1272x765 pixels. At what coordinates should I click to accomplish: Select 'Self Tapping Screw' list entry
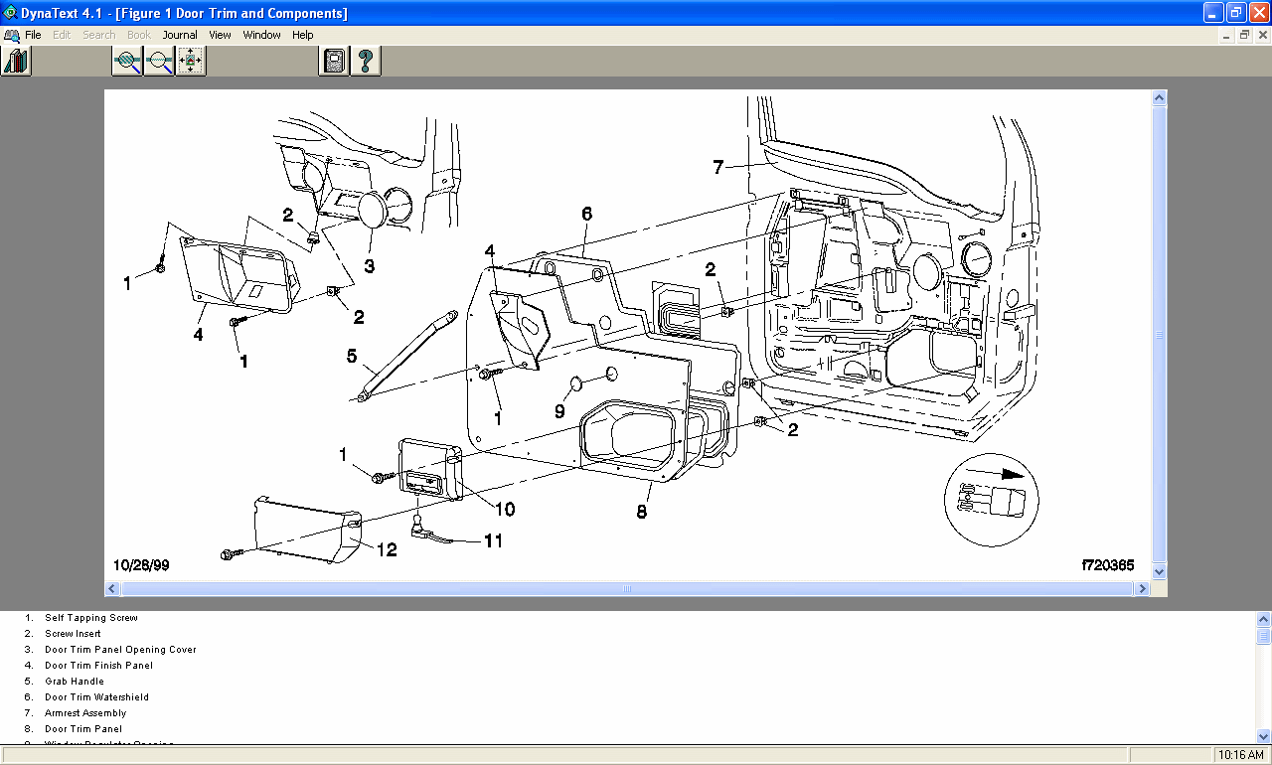(x=91, y=618)
